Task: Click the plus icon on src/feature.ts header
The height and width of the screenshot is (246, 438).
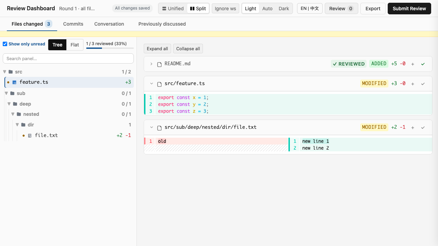Action: coord(413,84)
